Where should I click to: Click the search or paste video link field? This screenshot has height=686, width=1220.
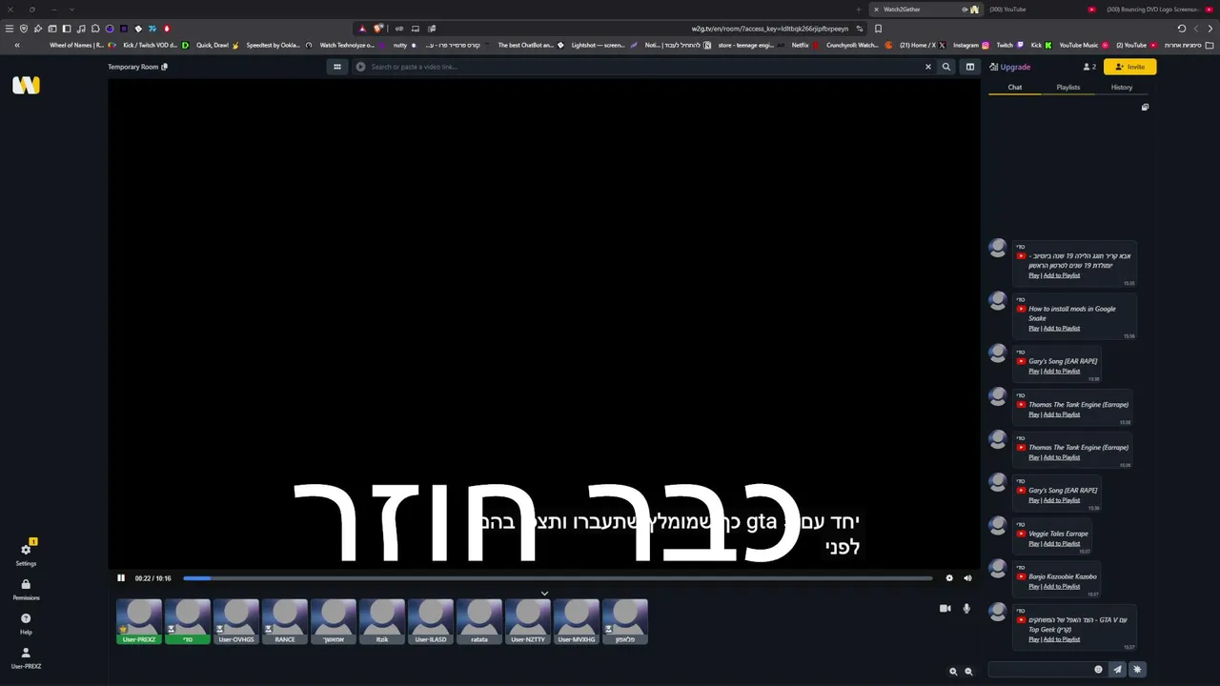click(x=639, y=67)
